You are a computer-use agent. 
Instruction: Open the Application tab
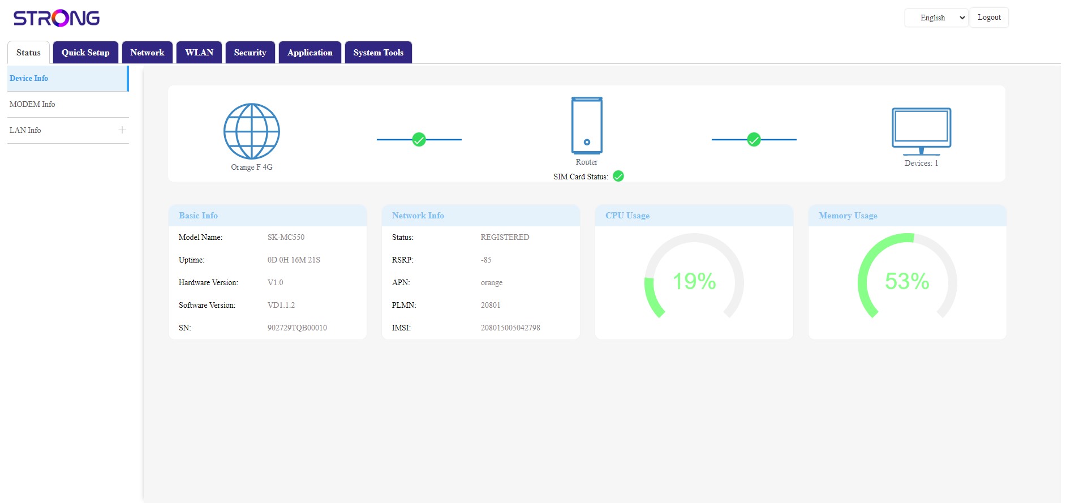pos(310,53)
